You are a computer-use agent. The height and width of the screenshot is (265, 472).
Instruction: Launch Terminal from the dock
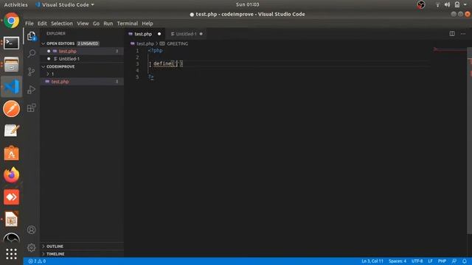coord(12,43)
